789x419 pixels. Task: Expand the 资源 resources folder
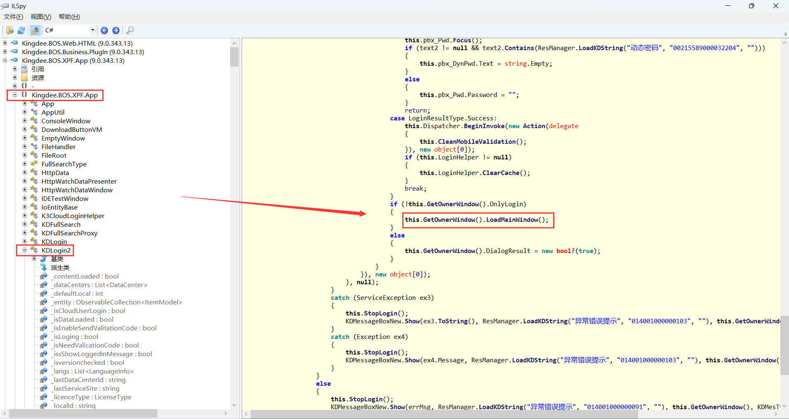click(15, 77)
